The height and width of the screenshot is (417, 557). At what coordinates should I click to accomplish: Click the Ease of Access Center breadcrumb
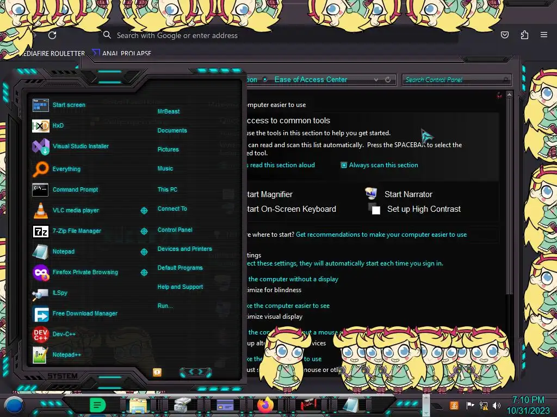(x=311, y=80)
